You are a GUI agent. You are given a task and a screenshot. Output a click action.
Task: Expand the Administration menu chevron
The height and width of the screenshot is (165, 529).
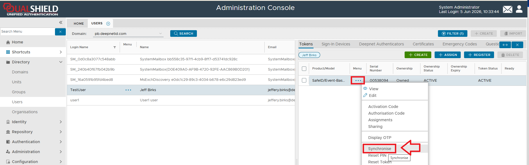[x=61, y=152]
